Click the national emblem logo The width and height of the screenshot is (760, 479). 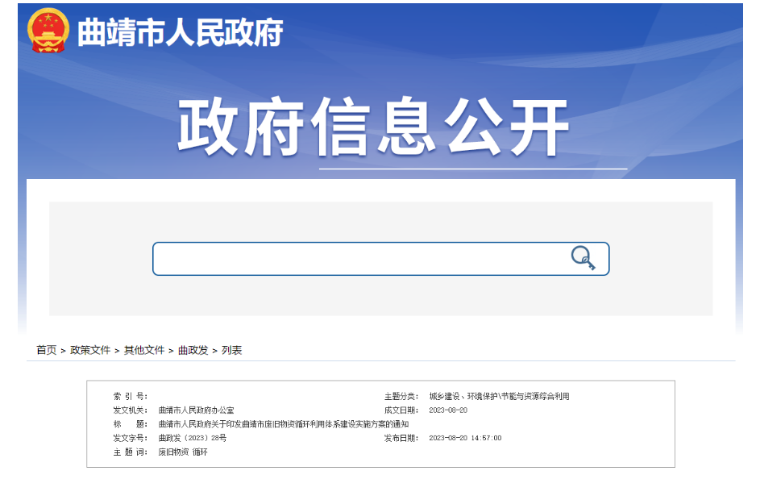click(48, 31)
